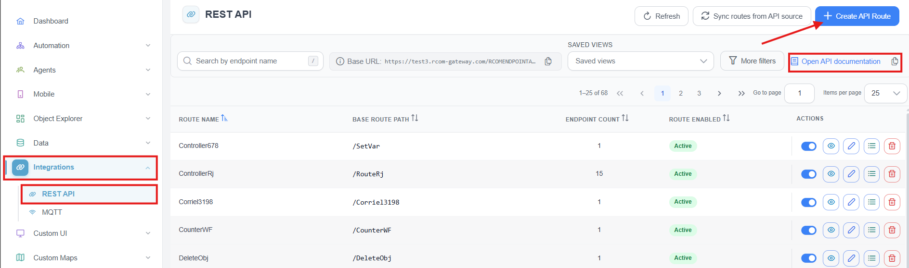The image size is (909, 268).
Task: Jump to the last page arrow
Action: [x=741, y=93]
